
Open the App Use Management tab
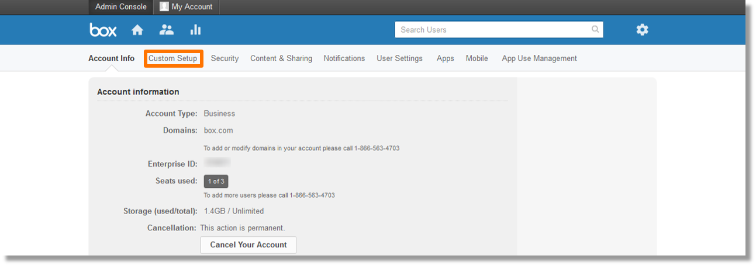tap(540, 58)
